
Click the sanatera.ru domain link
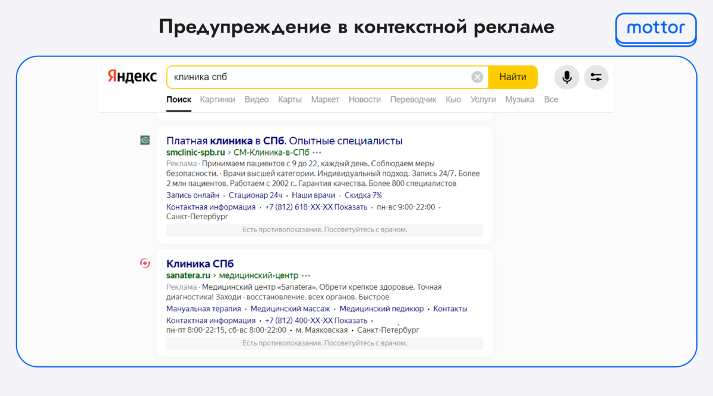click(x=188, y=275)
